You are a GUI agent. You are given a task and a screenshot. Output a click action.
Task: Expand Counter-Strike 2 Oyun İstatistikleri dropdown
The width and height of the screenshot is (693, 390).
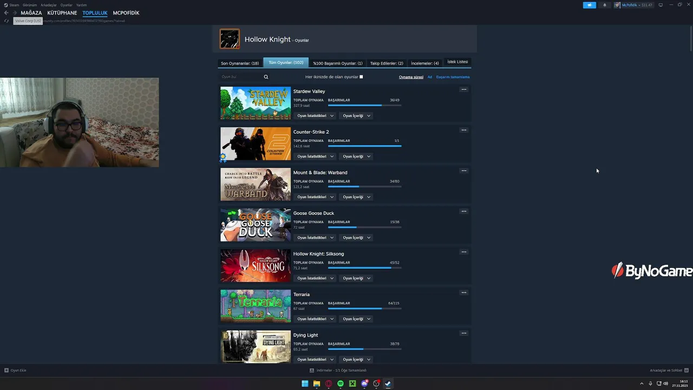[x=316, y=156]
